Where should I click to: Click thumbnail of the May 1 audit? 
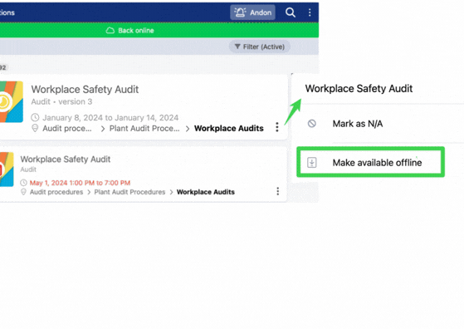7,169
